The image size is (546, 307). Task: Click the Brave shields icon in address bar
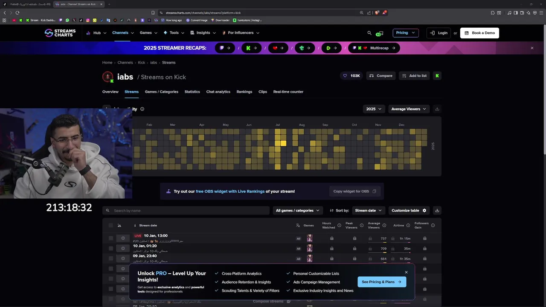tap(377, 13)
